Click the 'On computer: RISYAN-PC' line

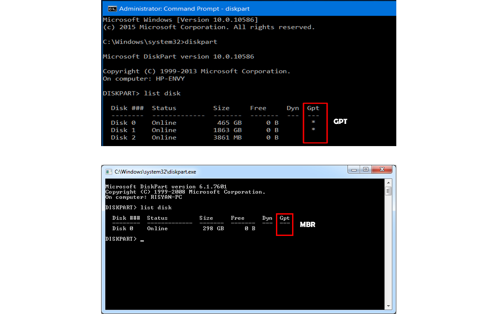[143, 197]
